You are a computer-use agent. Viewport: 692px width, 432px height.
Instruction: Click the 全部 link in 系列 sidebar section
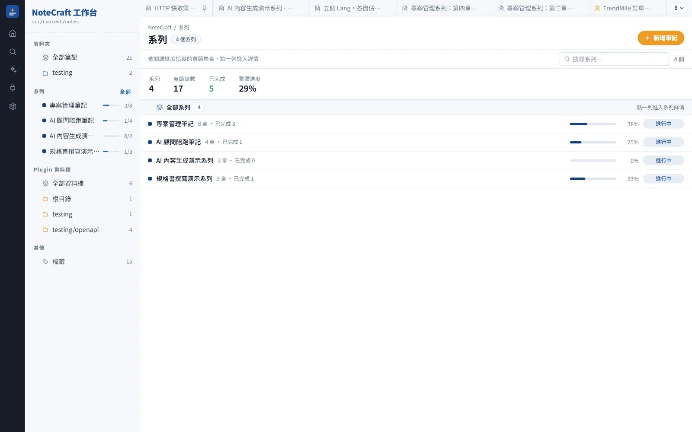(125, 92)
